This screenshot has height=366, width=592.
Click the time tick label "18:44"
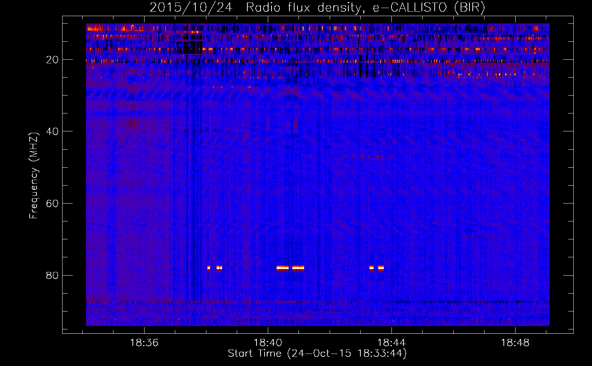click(391, 343)
